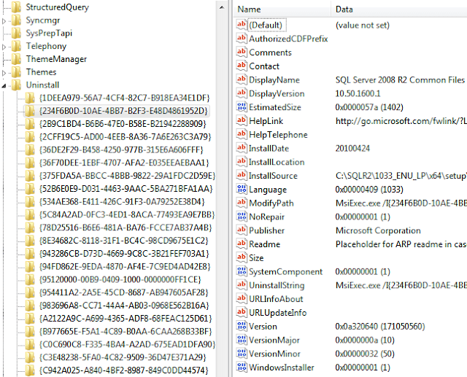Expand the Syncmgr key
The image size is (467, 377).
4,21
